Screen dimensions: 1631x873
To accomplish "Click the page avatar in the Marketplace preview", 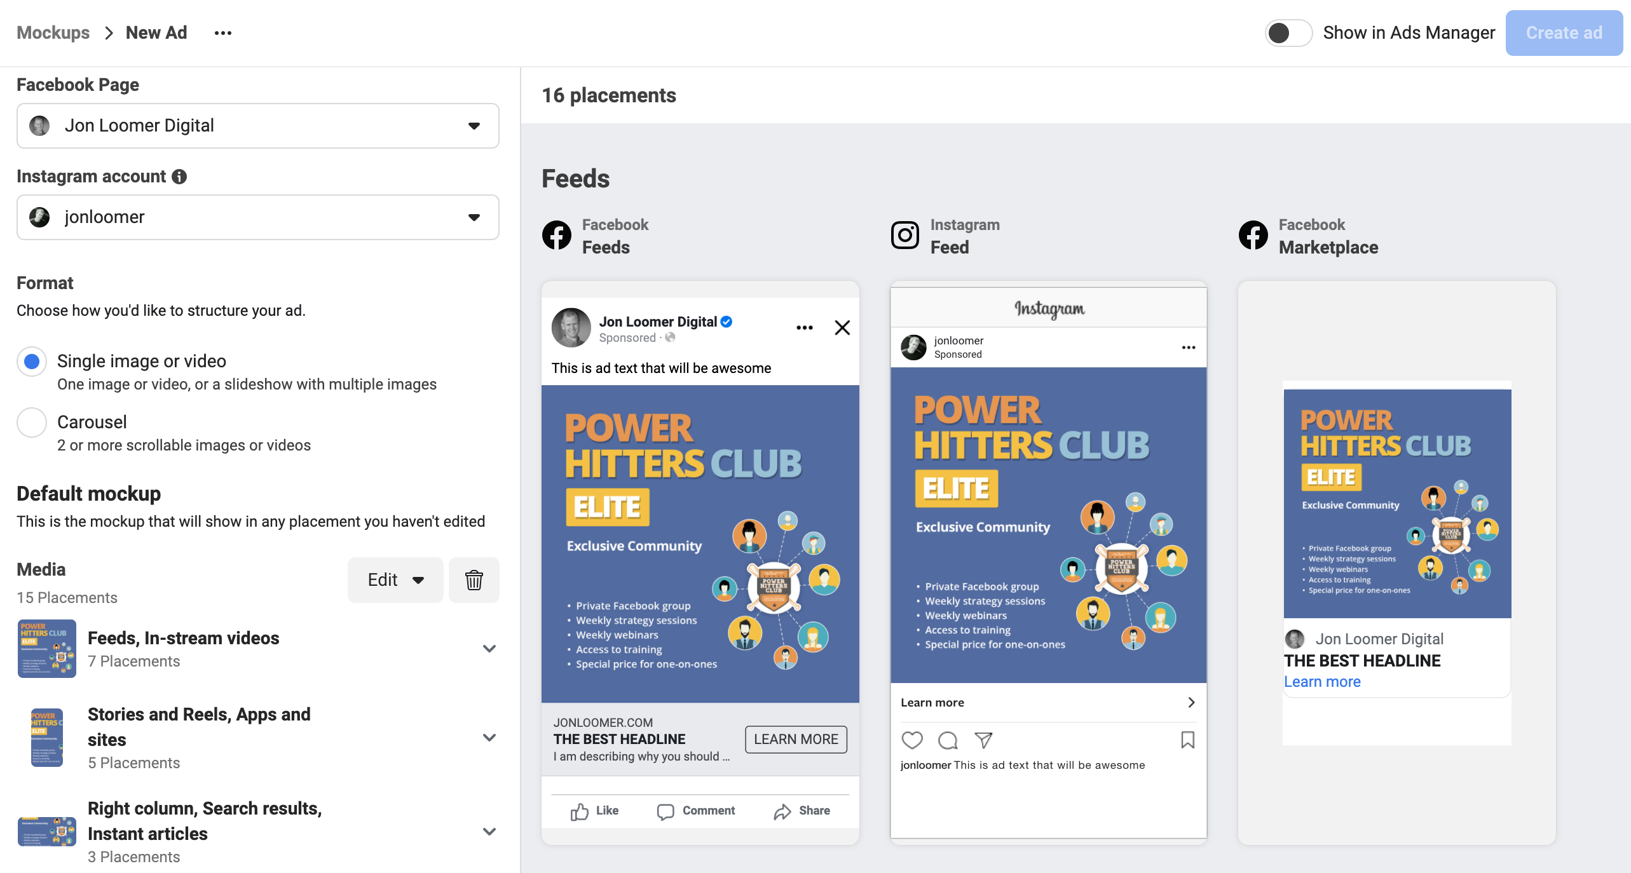I will pyautogui.click(x=1295, y=639).
